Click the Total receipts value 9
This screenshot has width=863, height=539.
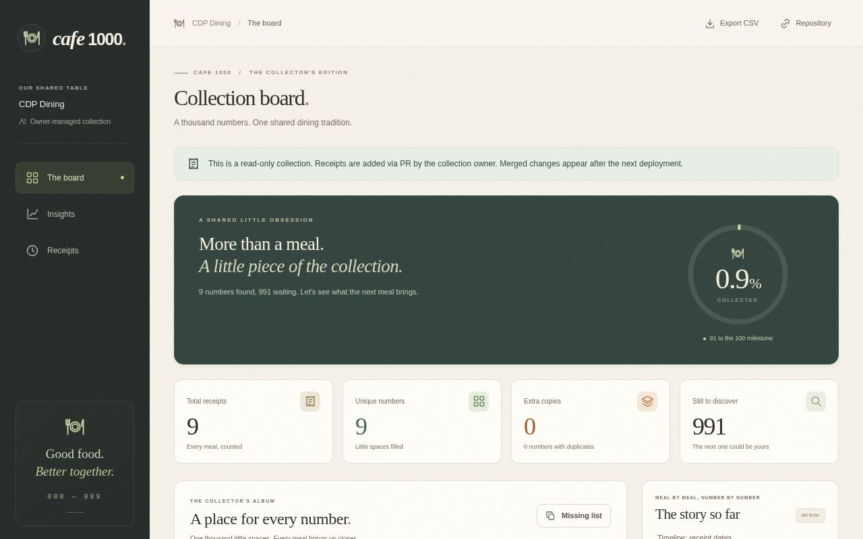tap(193, 427)
